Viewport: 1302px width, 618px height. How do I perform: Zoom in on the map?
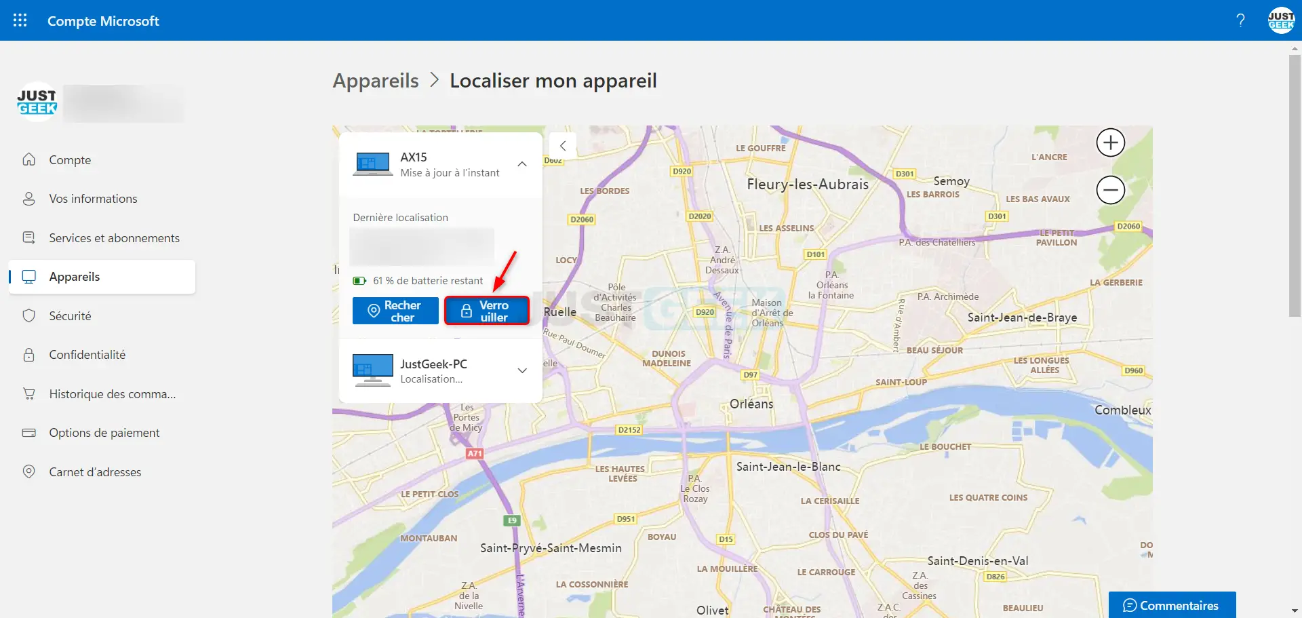(1111, 142)
